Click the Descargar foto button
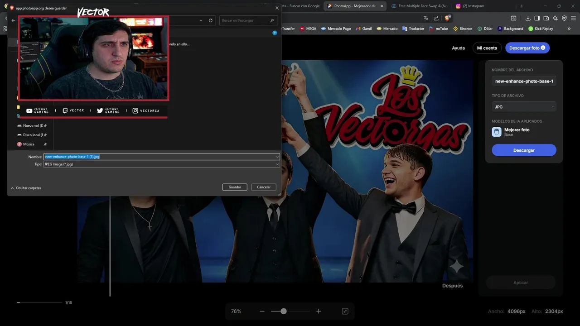 (527, 48)
